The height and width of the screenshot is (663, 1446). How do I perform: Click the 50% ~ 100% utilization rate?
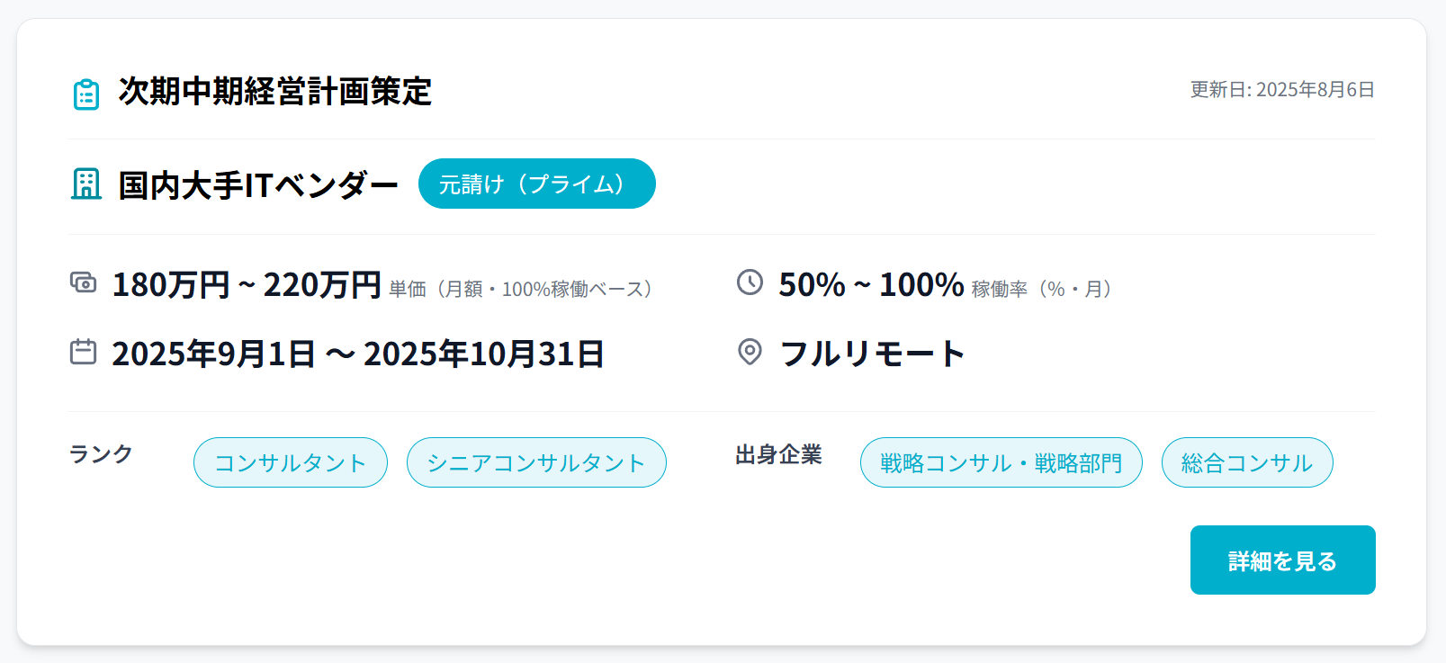tap(871, 285)
